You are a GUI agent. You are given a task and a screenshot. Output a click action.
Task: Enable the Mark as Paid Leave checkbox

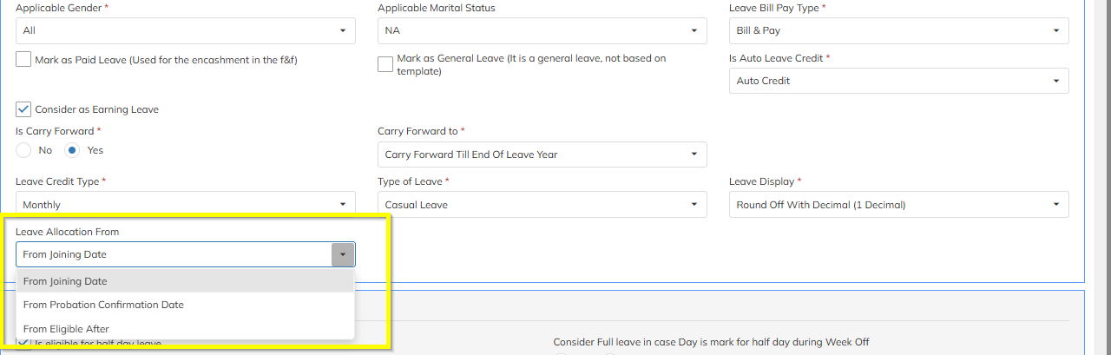(23, 61)
